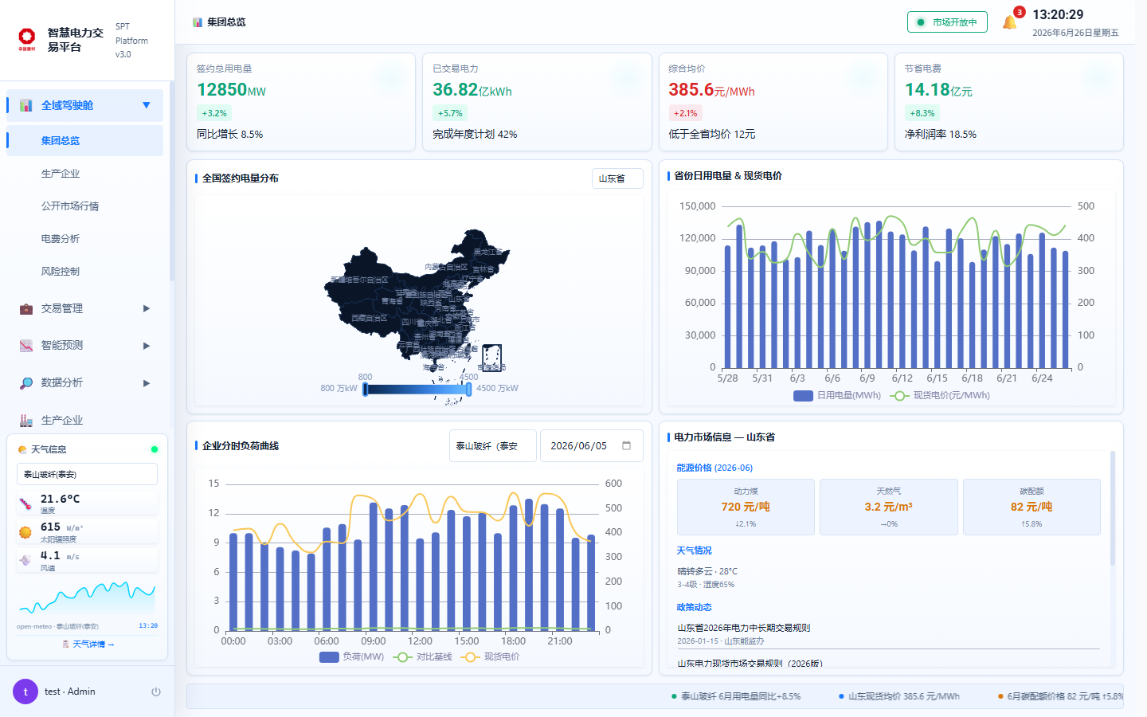Image resolution: width=1147 pixels, height=717 pixels.
Task: Toggle 负荷(MW) legend in load chart
Action: pos(351,656)
